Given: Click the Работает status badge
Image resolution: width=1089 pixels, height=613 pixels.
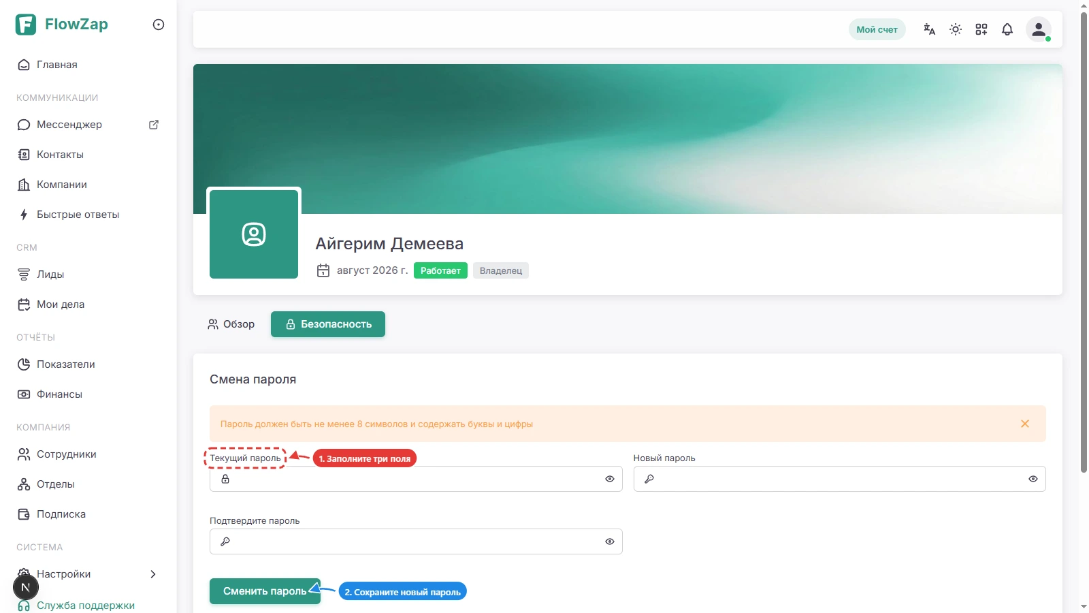Looking at the screenshot, I should (x=440, y=270).
